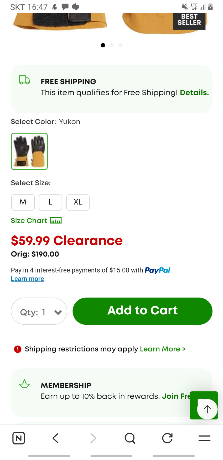
Task: Open the browser search icon
Action: click(x=130, y=438)
